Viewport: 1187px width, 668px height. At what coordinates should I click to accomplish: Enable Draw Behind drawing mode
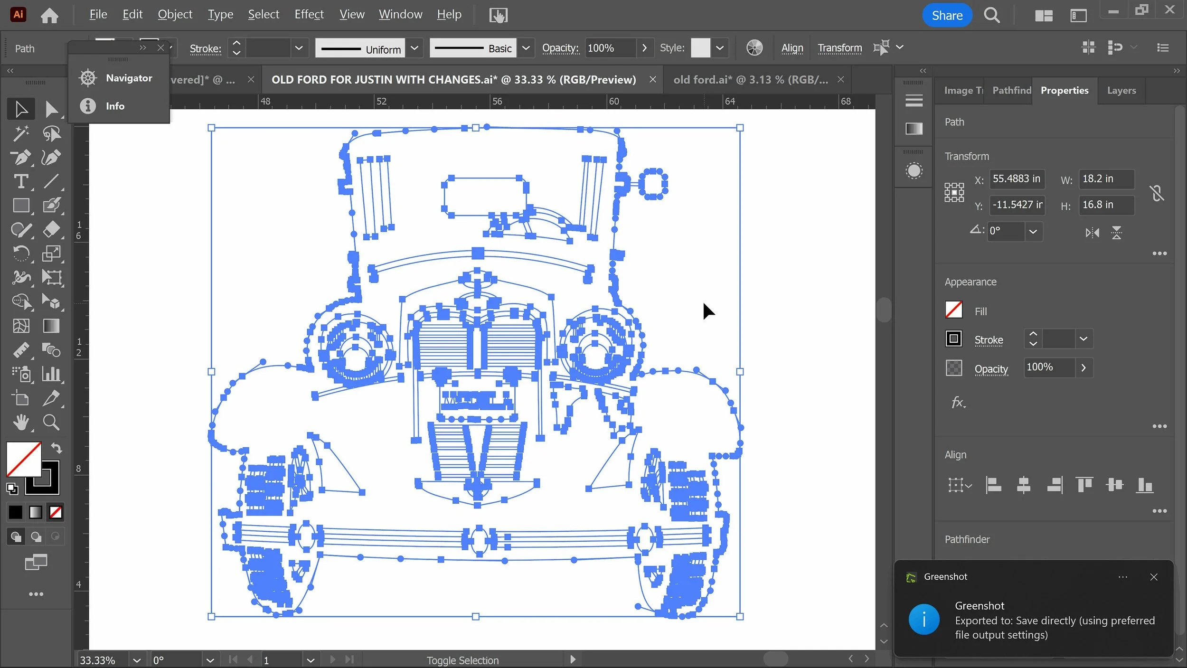36,536
